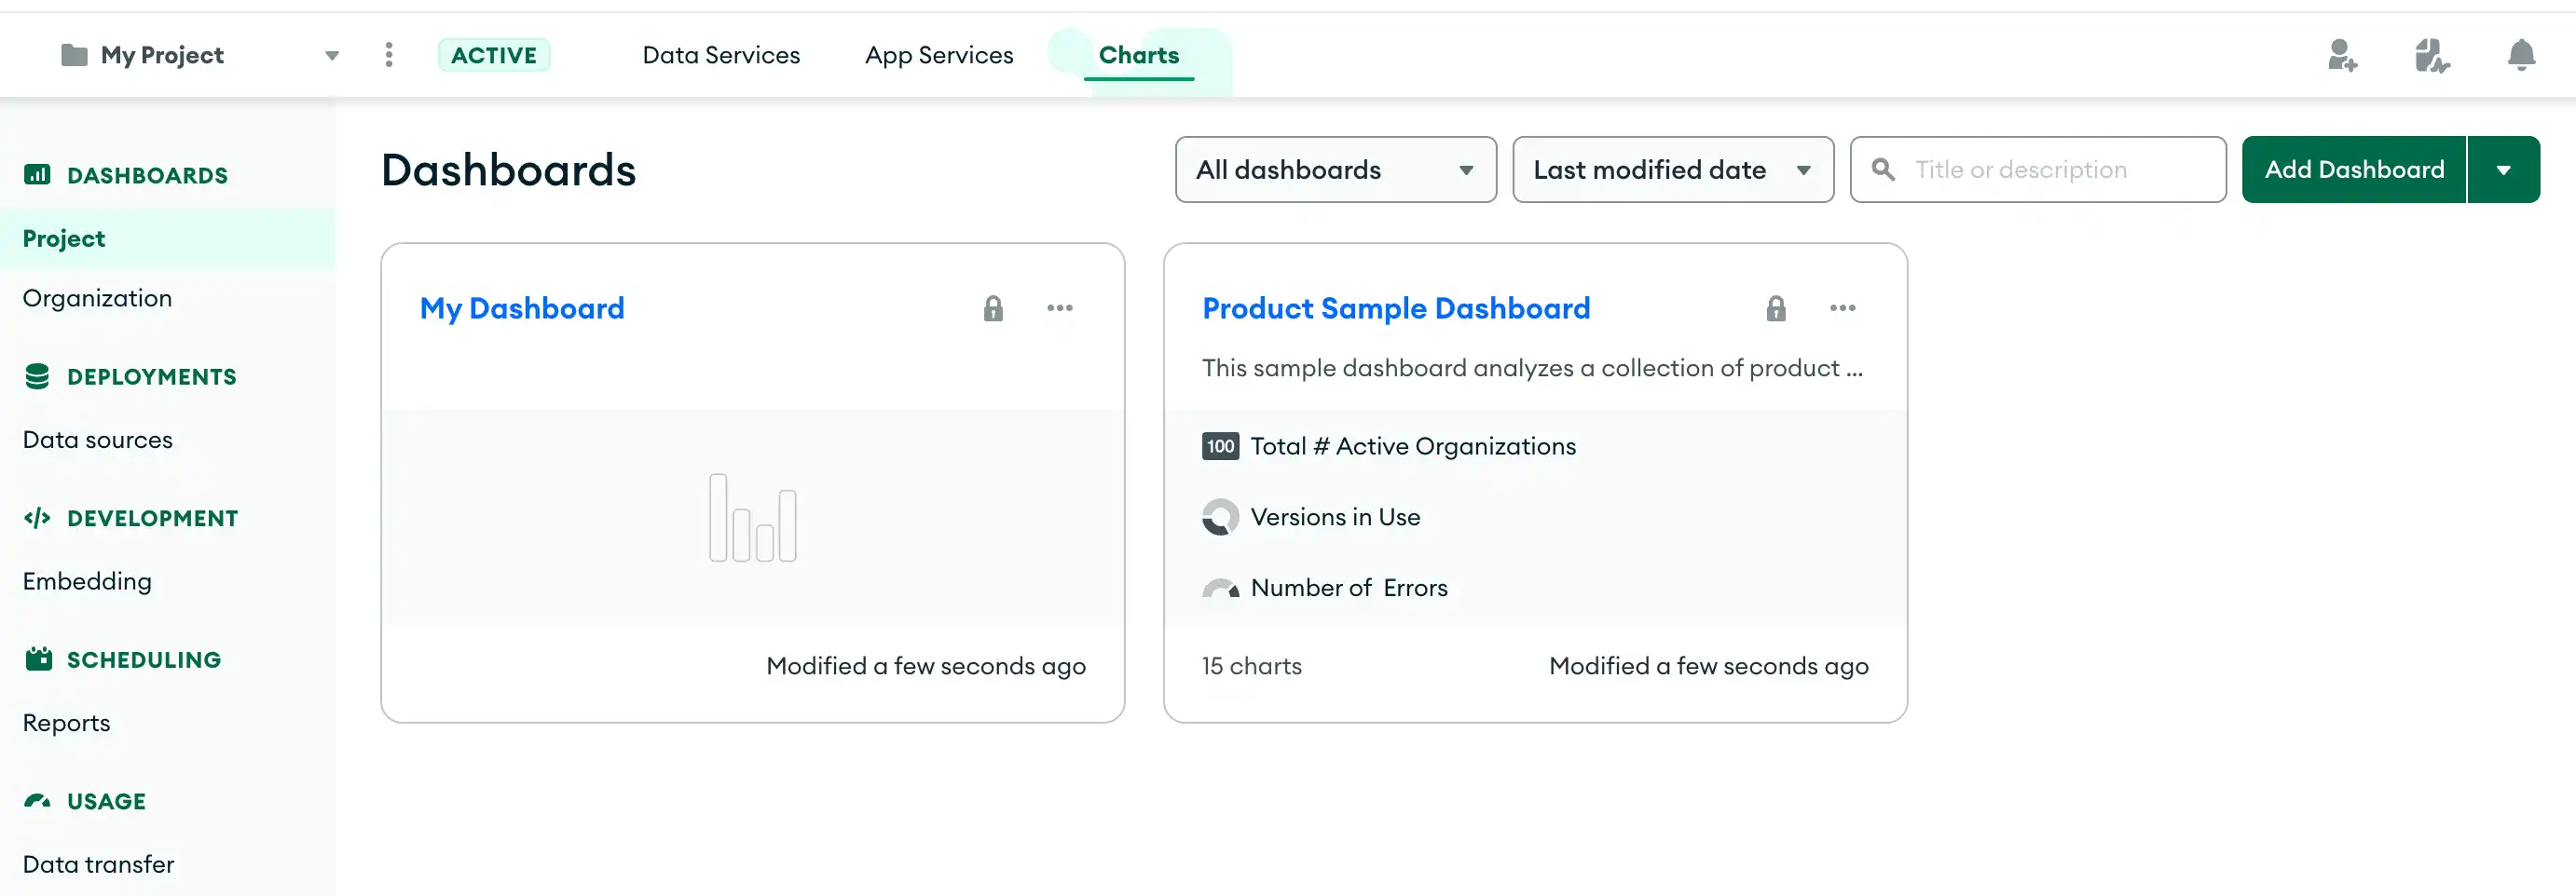Open the Project dashboards sidebar item
Image resolution: width=2576 pixels, height=896 pixels.
point(168,238)
